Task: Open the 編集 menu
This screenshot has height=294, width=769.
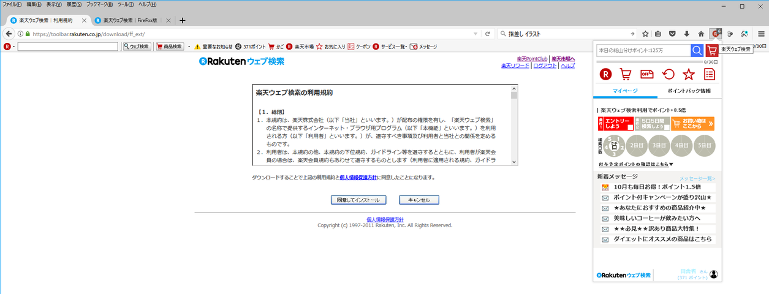Action: (x=34, y=4)
